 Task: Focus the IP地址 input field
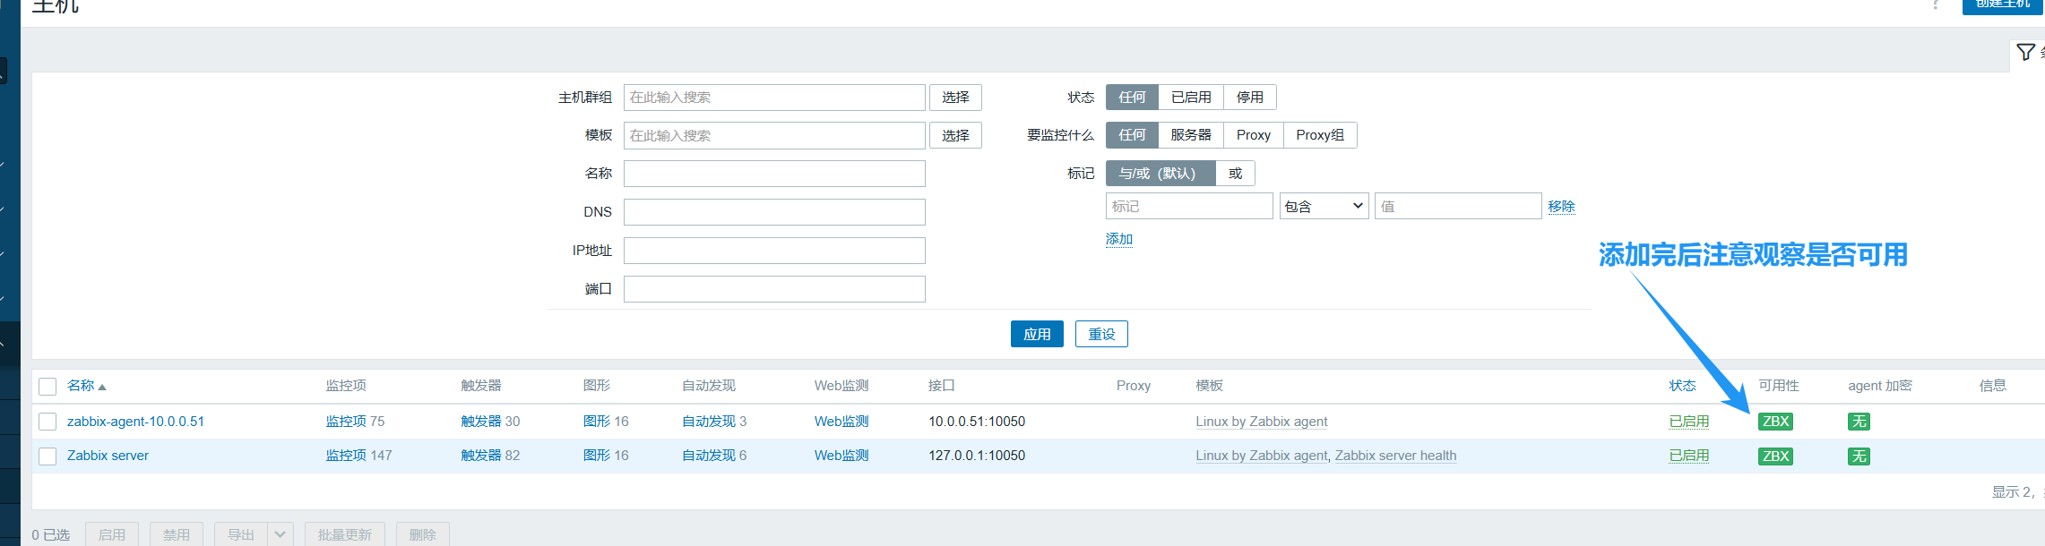click(774, 251)
